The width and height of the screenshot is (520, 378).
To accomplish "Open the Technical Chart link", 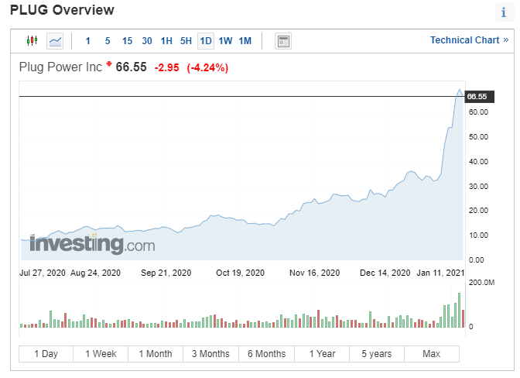I will pyautogui.click(x=469, y=40).
